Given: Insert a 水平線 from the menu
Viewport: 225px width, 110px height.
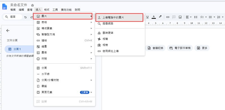Looking at the screenshot, I should tap(65, 74).
